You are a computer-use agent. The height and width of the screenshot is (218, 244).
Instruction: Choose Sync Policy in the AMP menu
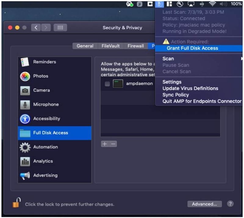point(199,95)
